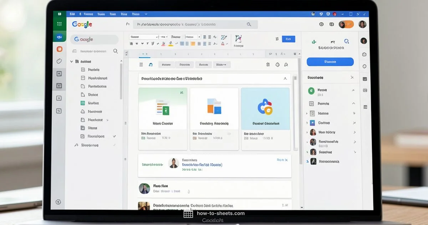Click the search icon in the left sidebar
428x225 pixels.
pos(116,51)
